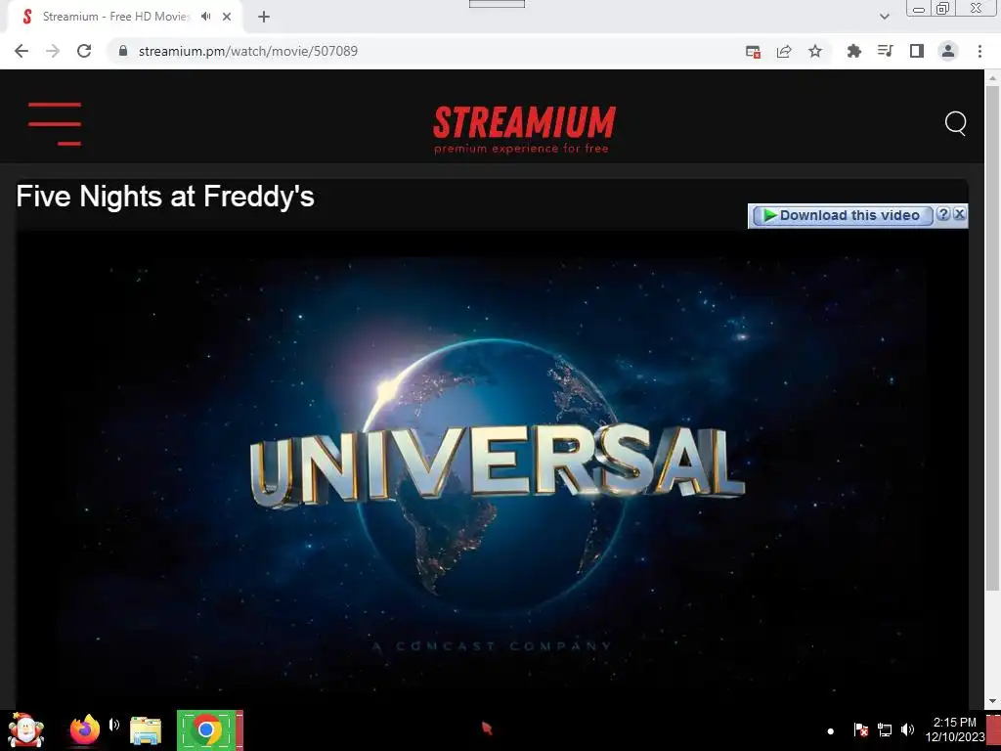Click the page vertical scrollbar
This screenshot has width=1001, height=751.
click(x=992, y=338)
